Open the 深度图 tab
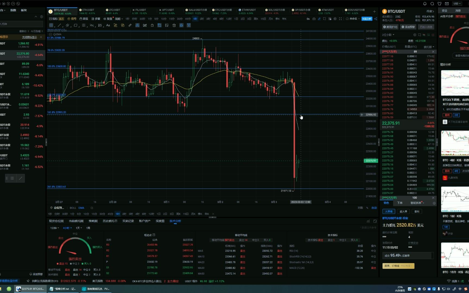 coord(160,221)
